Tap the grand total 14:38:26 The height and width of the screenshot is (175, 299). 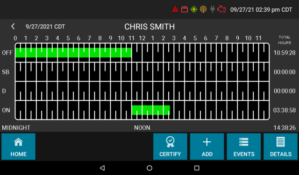point(285,127)
